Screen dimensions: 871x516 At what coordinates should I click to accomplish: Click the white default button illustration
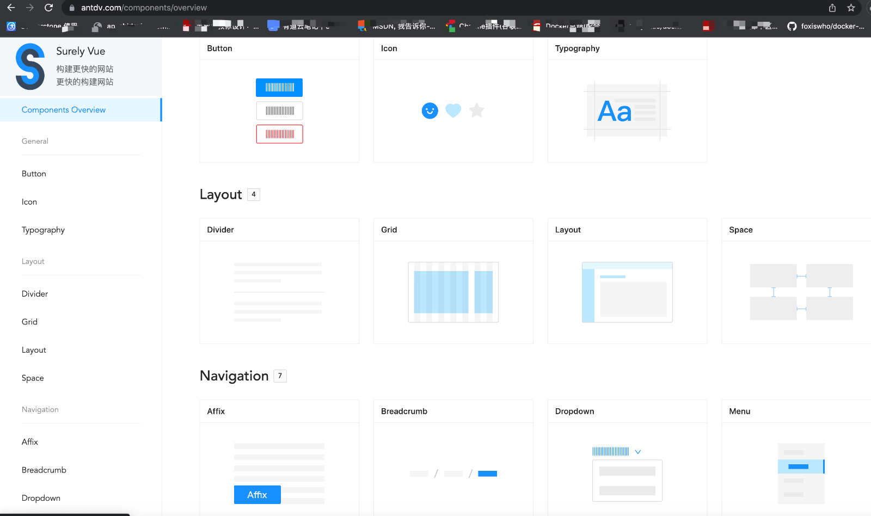[279, 111]
